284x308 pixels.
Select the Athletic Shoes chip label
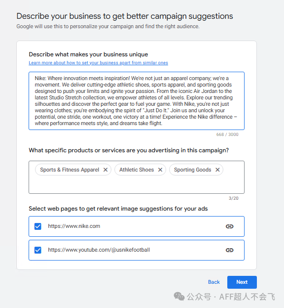click(137, 170)
